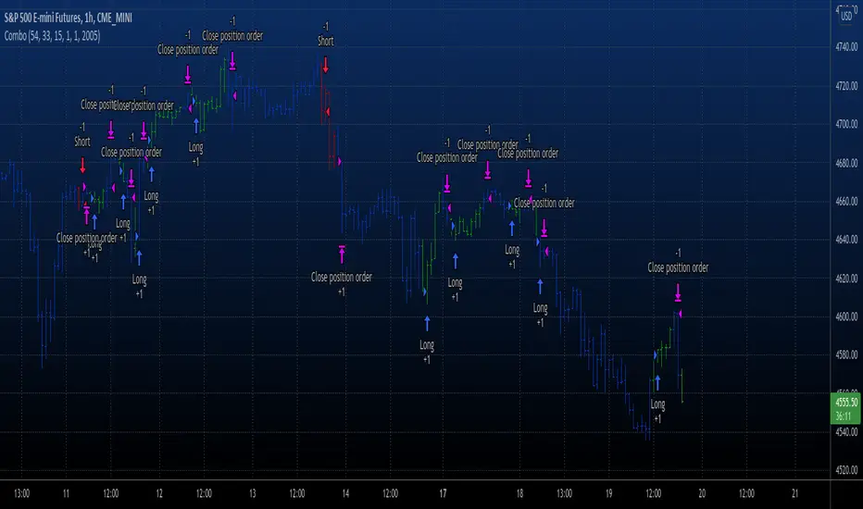Open the USD currency selector
Image resolution: width=863 pixels, height=509 pixels.
pyautogui.click(x=846, y=16)
